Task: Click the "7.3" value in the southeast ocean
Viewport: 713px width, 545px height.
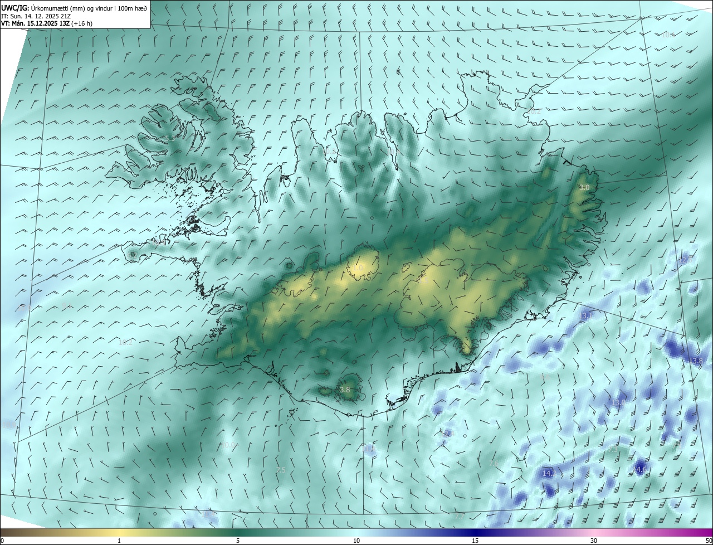Action: pyautogui.click(x=613, y=449)
